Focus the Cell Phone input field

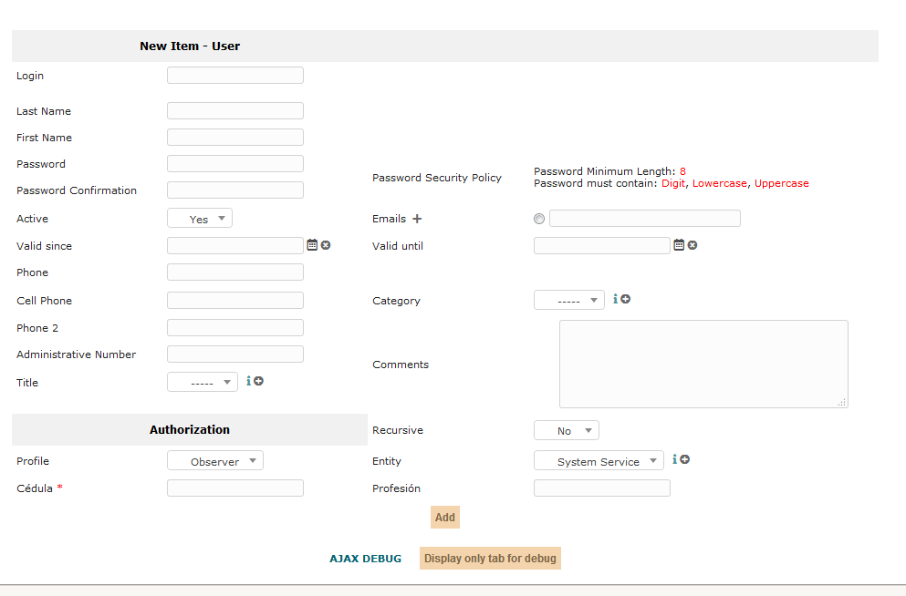coord(235,301)
